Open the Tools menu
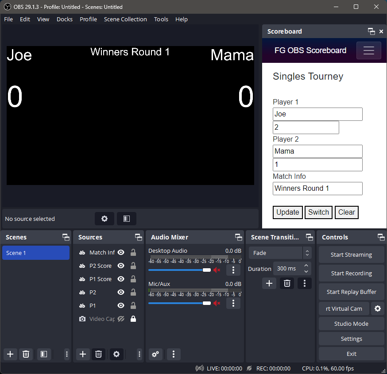387x374 pixels. coord(161,19)
